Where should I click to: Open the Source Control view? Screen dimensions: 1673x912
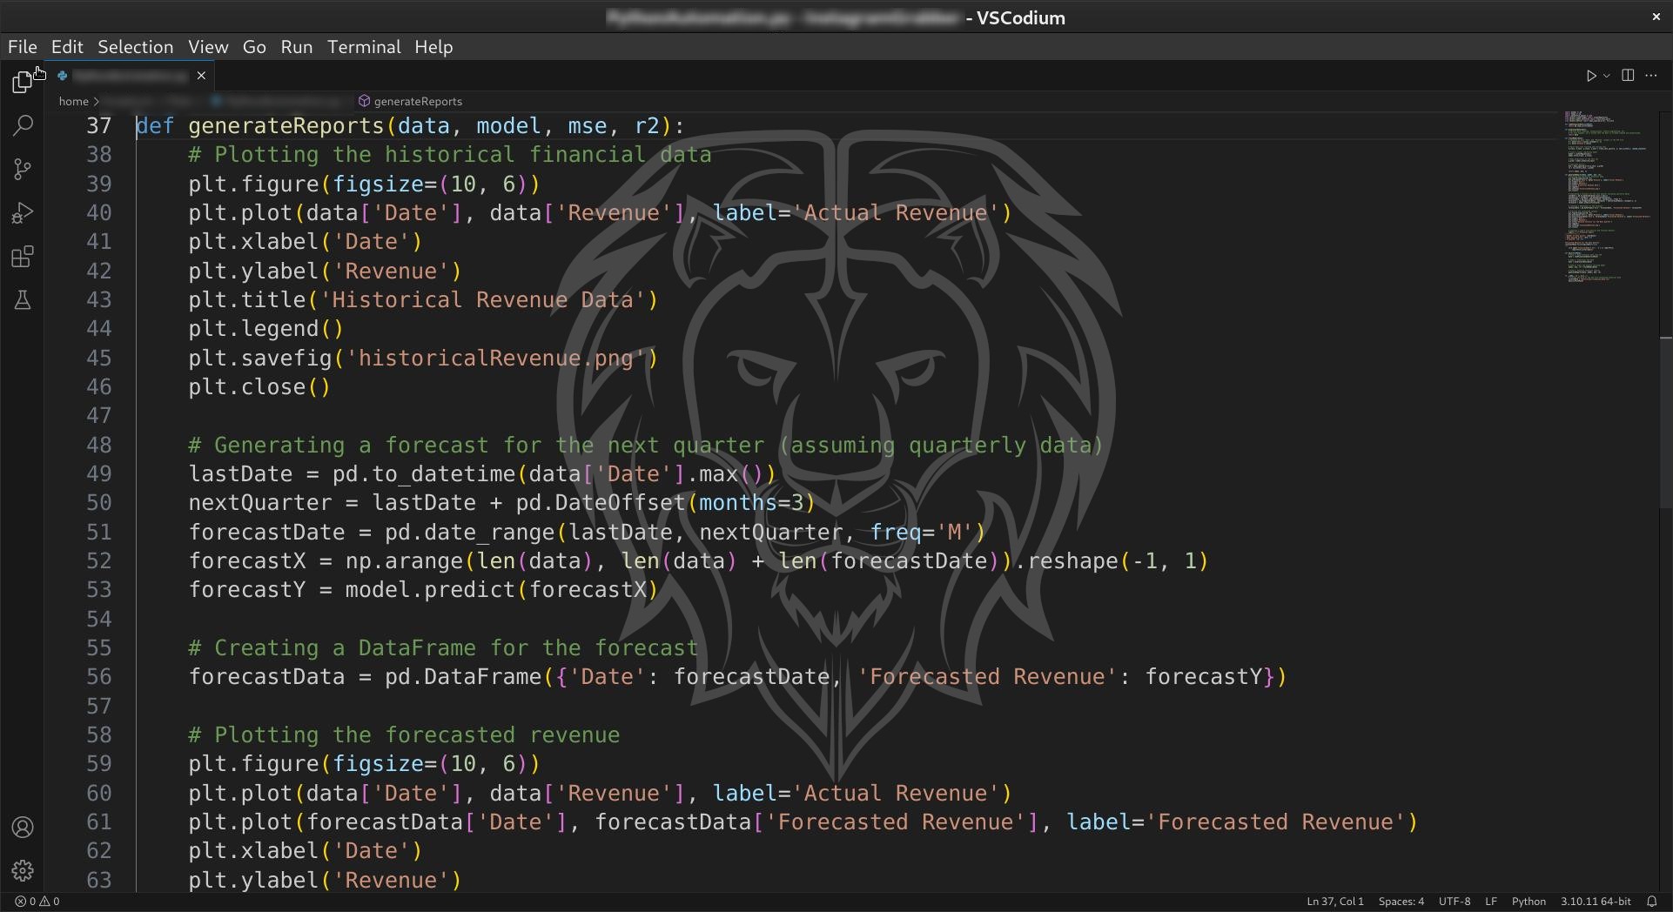tap(23, 169)
